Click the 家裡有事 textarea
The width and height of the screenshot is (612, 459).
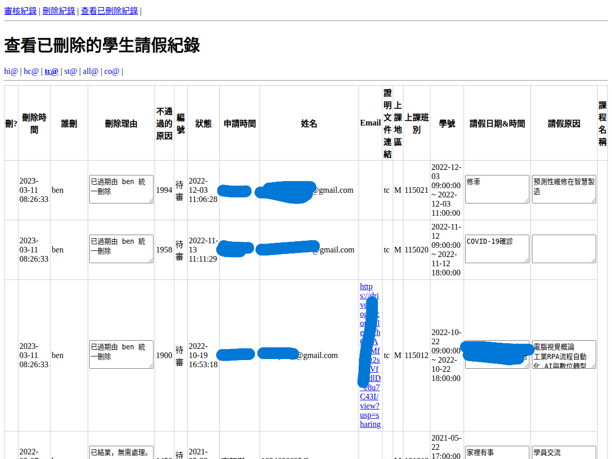pyautogui.click(x=497, y=452)
